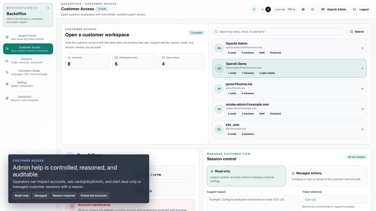Click the Staff badge next to Customer Access
Screen dimensions: 376x211
click(x=102, y=9)
